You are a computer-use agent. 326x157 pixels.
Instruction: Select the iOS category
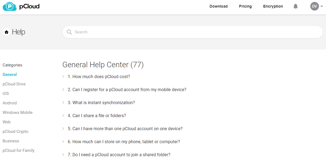[6, 94]
